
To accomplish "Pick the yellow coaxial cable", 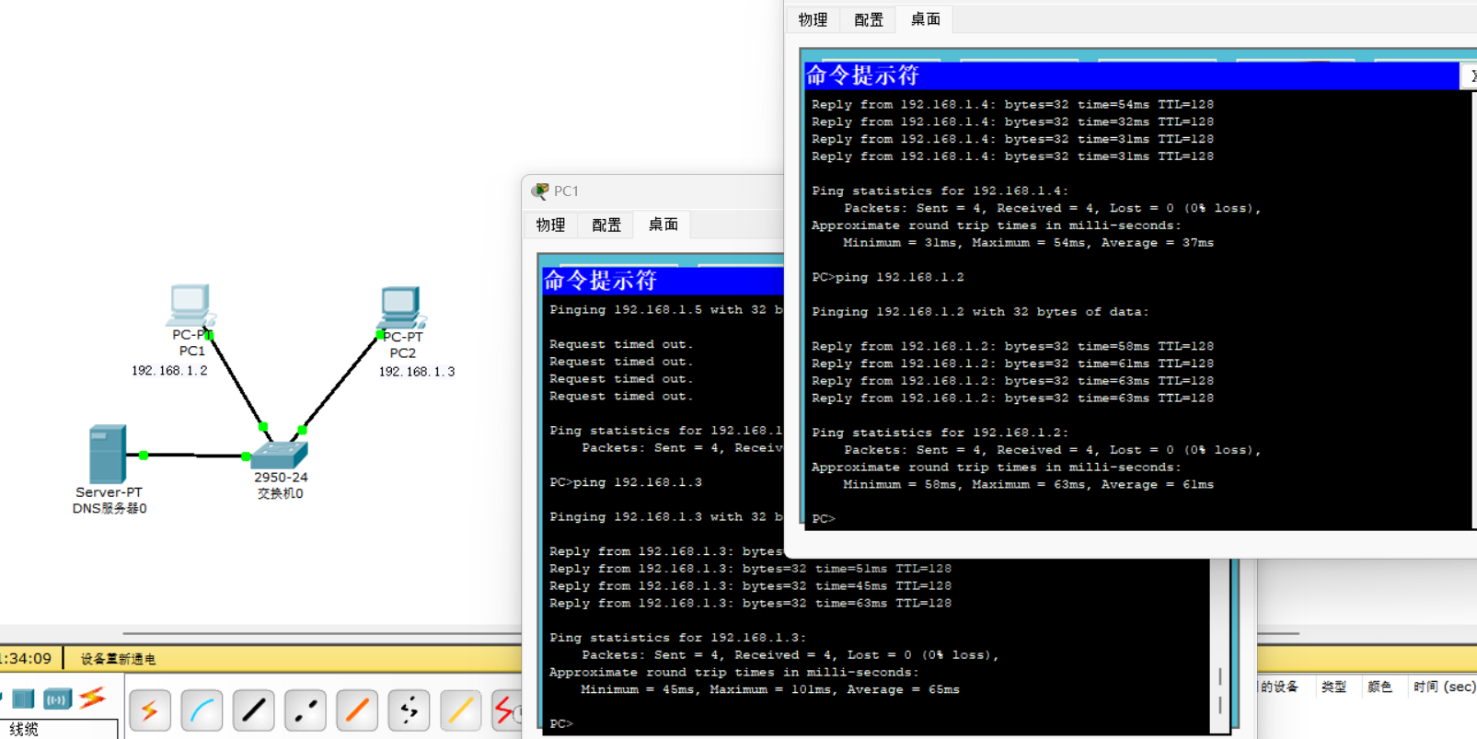I will coord(460,710).
